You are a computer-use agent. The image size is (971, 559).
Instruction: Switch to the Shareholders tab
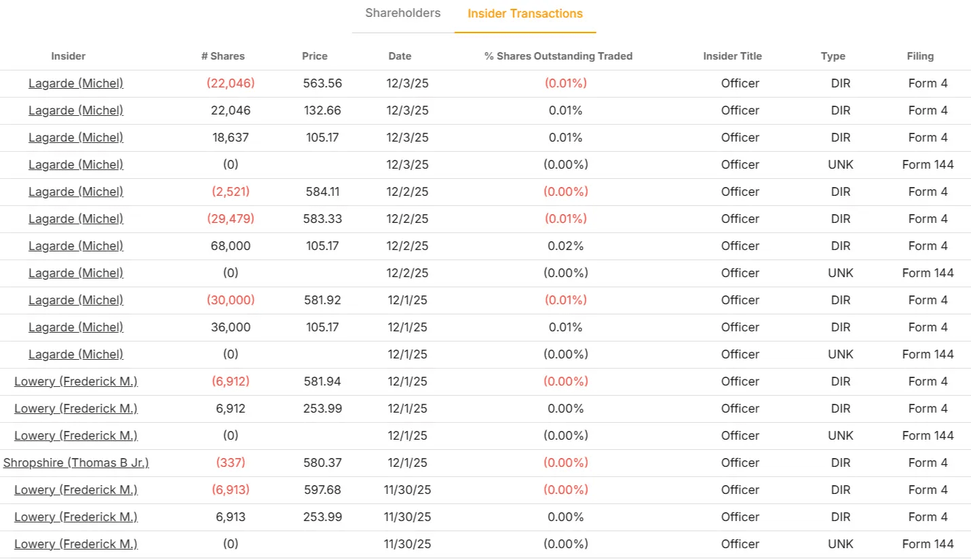[x=402, y=13]
